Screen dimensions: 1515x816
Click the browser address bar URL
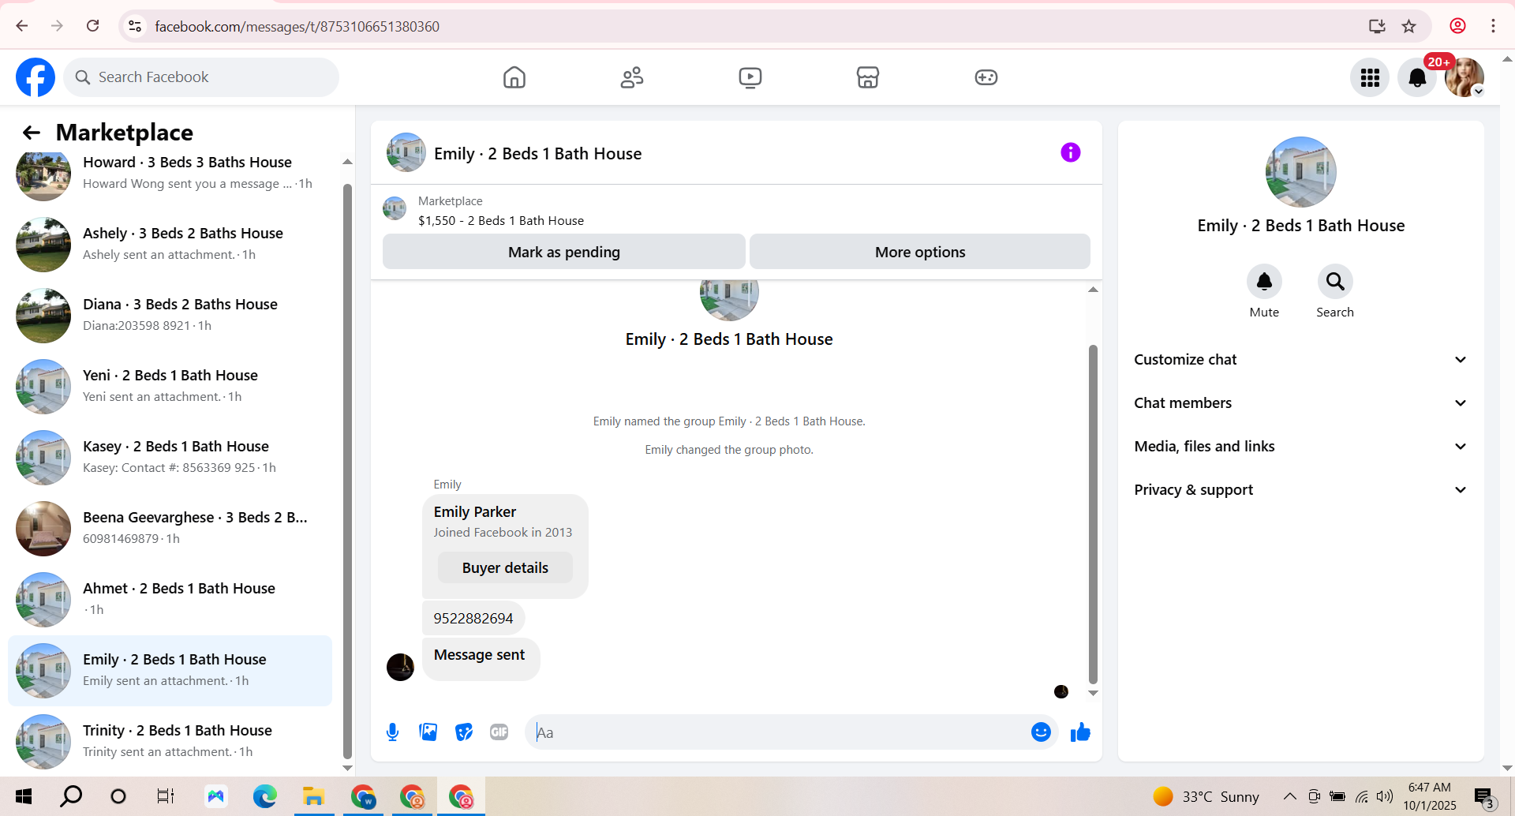297,27
